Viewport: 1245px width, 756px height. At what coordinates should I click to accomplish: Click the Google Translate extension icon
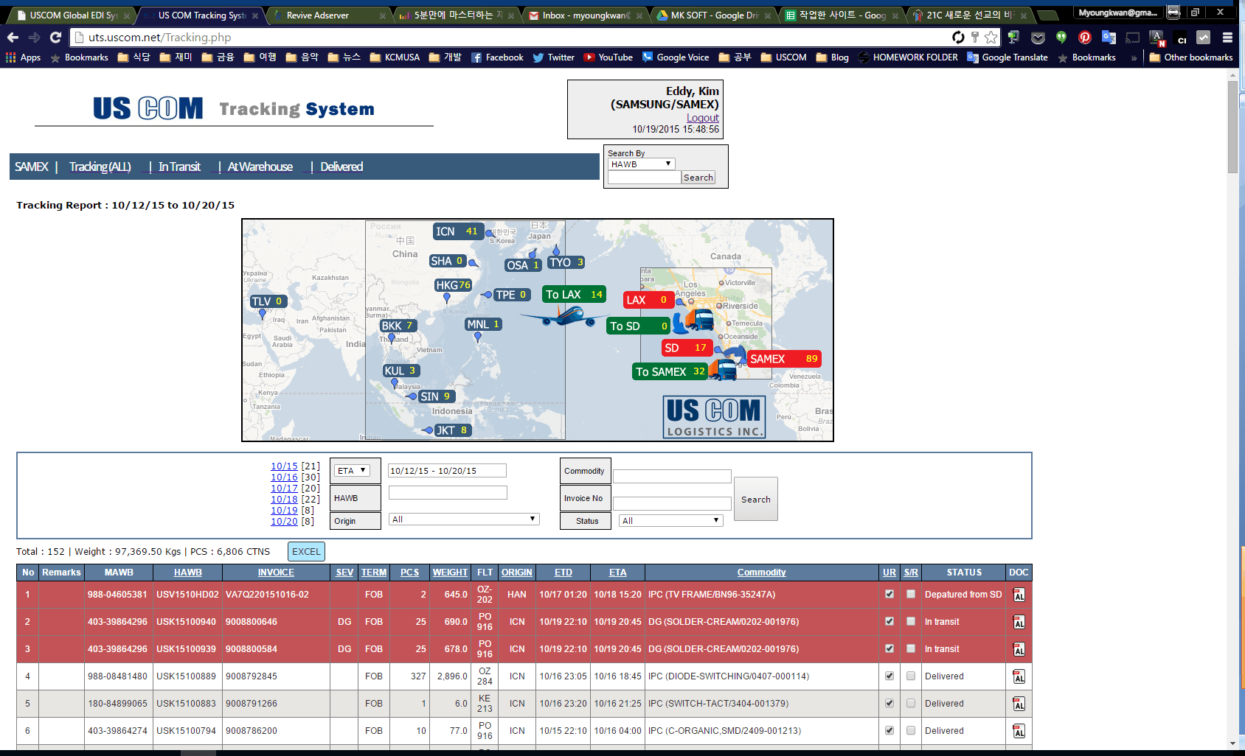(x=1109, y=37)
